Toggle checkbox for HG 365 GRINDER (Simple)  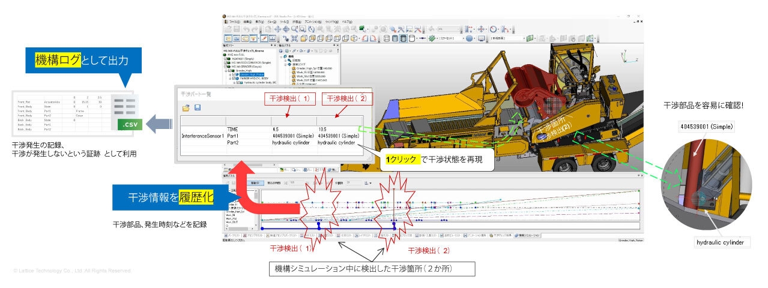[x=225, y=66]
